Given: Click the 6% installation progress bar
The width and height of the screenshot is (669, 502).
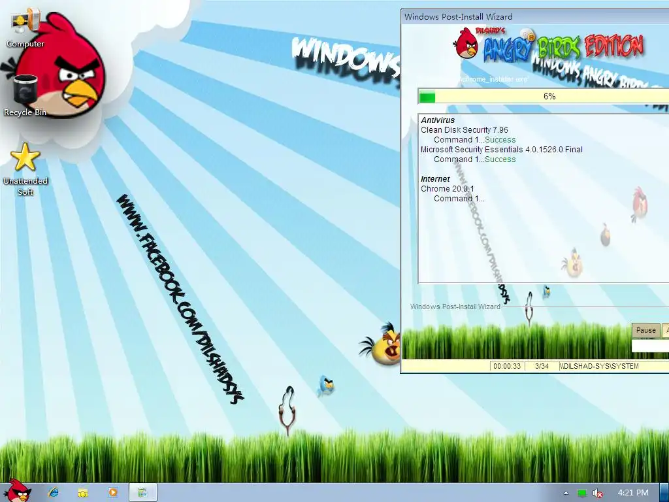Looking at the screenshot, I should (x=544, y=97).
